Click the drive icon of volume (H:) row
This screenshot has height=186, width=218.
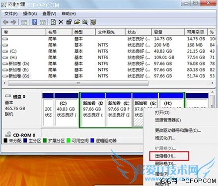click(5, 58)
